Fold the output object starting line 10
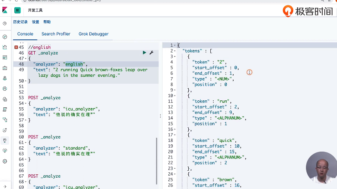Image resolution: width=337 pixels, height=189 pixels. (175, 96)
